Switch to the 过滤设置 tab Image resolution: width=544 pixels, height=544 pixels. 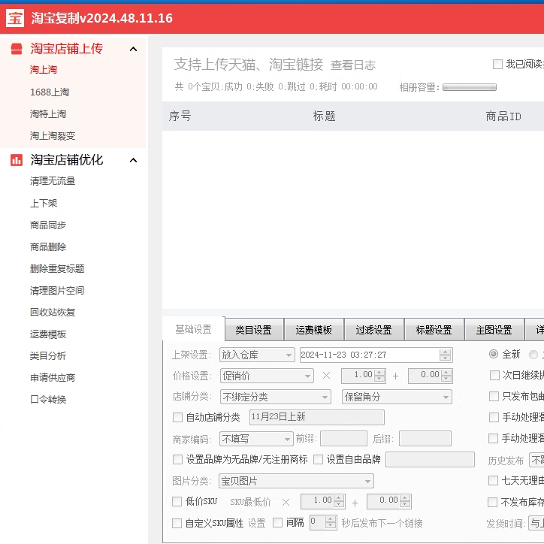[373, 330]
